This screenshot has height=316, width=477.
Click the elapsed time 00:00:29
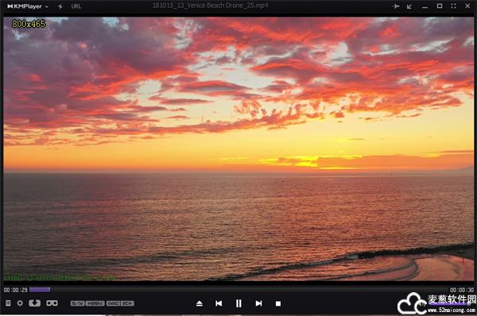[15, 290]
